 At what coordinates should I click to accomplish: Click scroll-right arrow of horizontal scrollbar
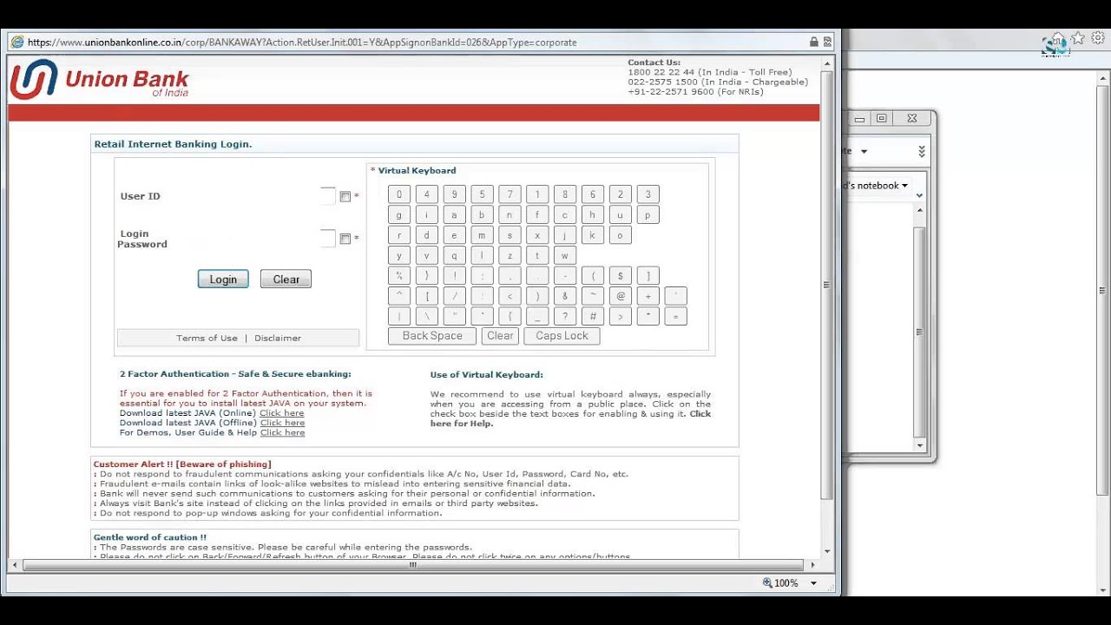(x=812, y=565)
